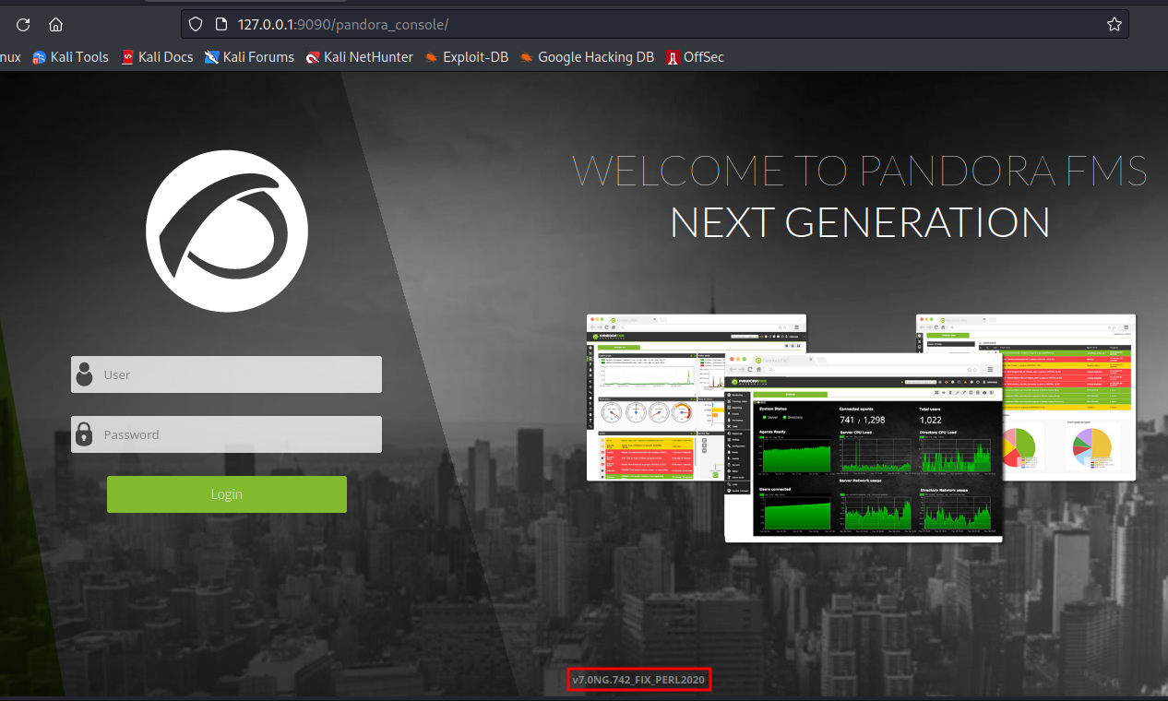Open the Google Hacking DB bookmark
Screen dimensions: 1168x701
[587, 57]
